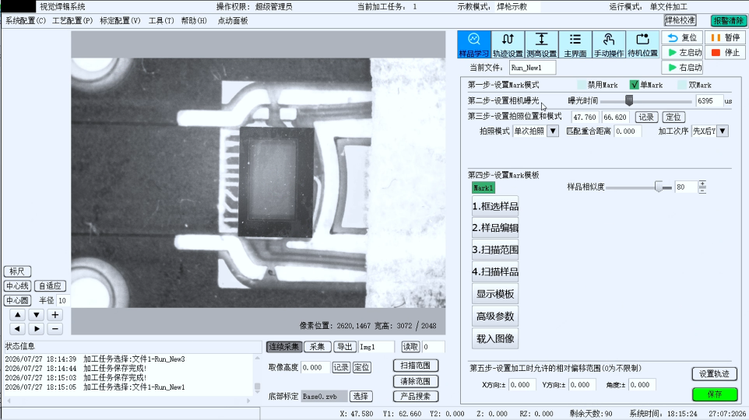Adjust the 样品相似度 similarity slider

coord(658,187)
